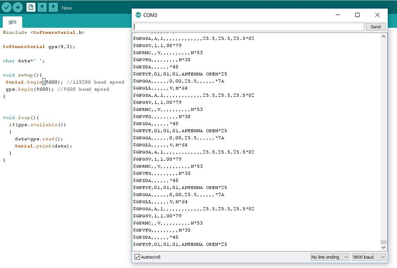Click the Save sketch icon

[x=53, y=7]
